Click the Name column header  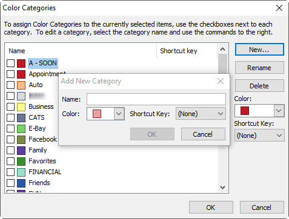point(17,51)
